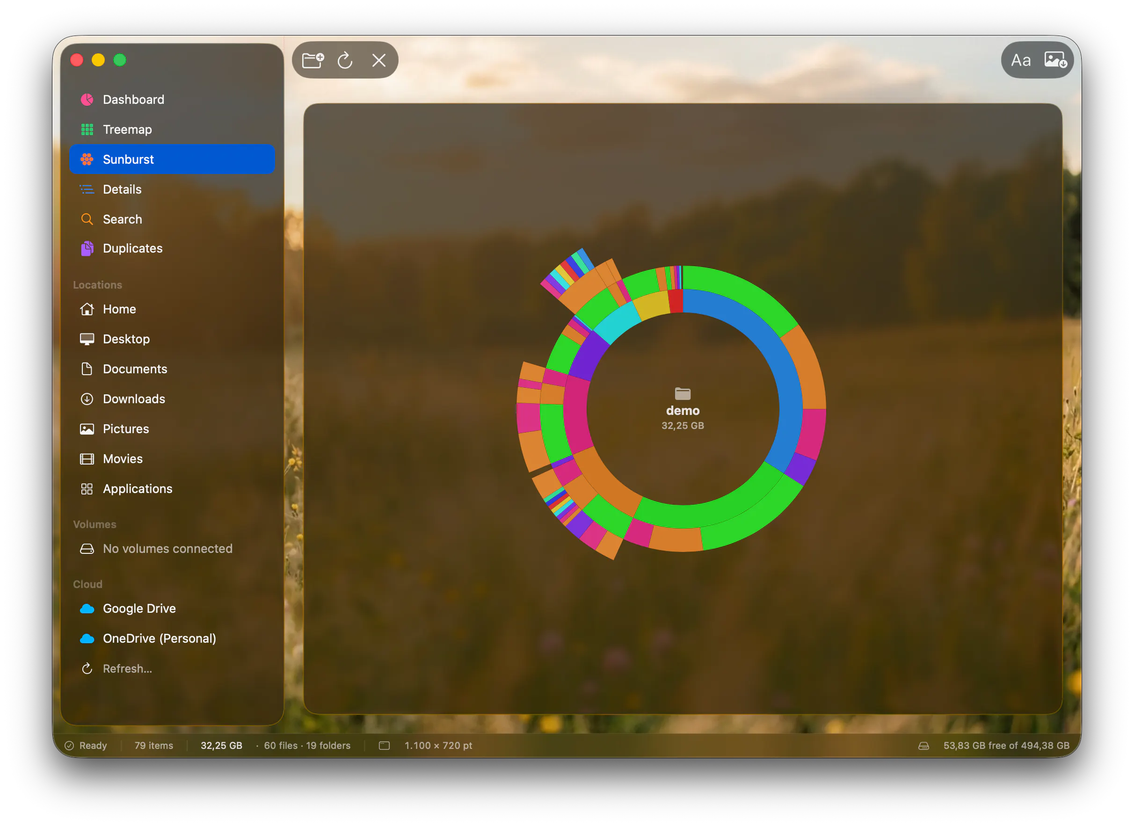The height and width of the screenshot is (827, 1134).
Task: Select the cyan inner ring segment
Action: pyautogui.click(x=617, y=323)
